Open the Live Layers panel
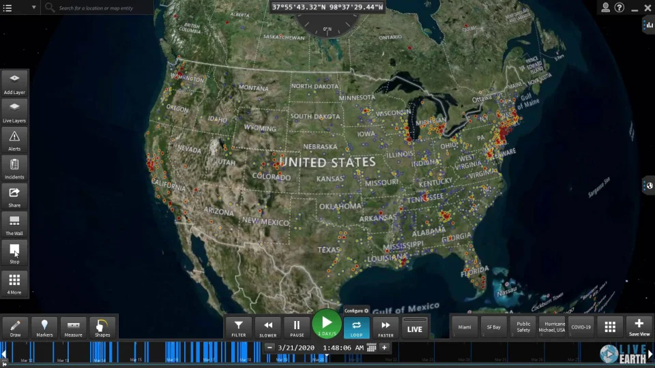This screenshot has width=655, height=368. (x=14, y=110)
